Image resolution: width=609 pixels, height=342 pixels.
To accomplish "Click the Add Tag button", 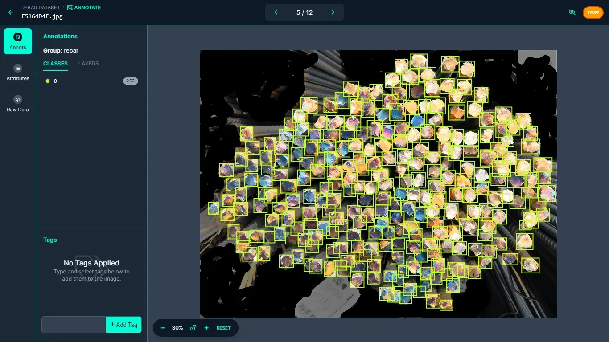I will (x=123, y=325).
